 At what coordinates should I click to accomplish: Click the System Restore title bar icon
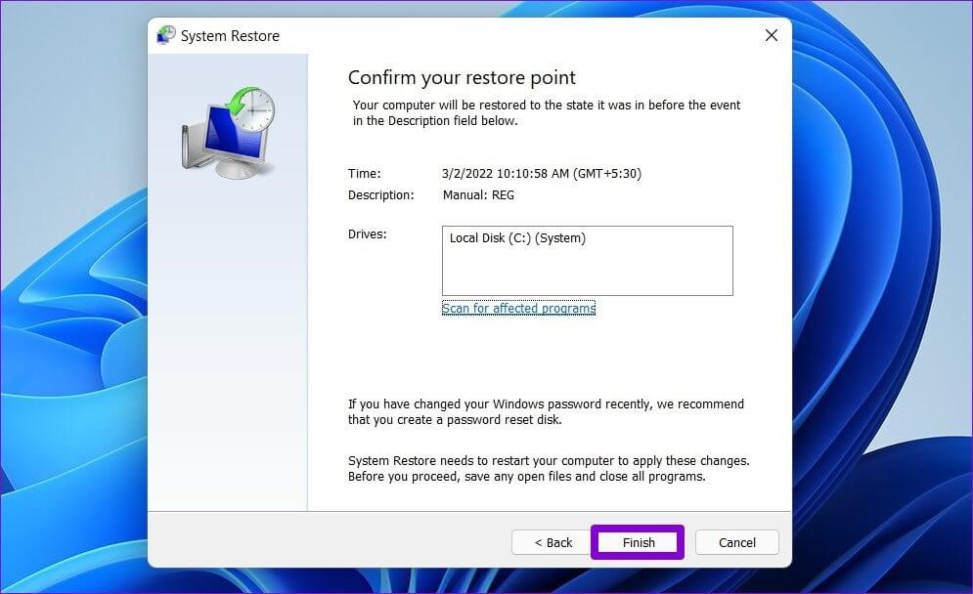[165, 35]
